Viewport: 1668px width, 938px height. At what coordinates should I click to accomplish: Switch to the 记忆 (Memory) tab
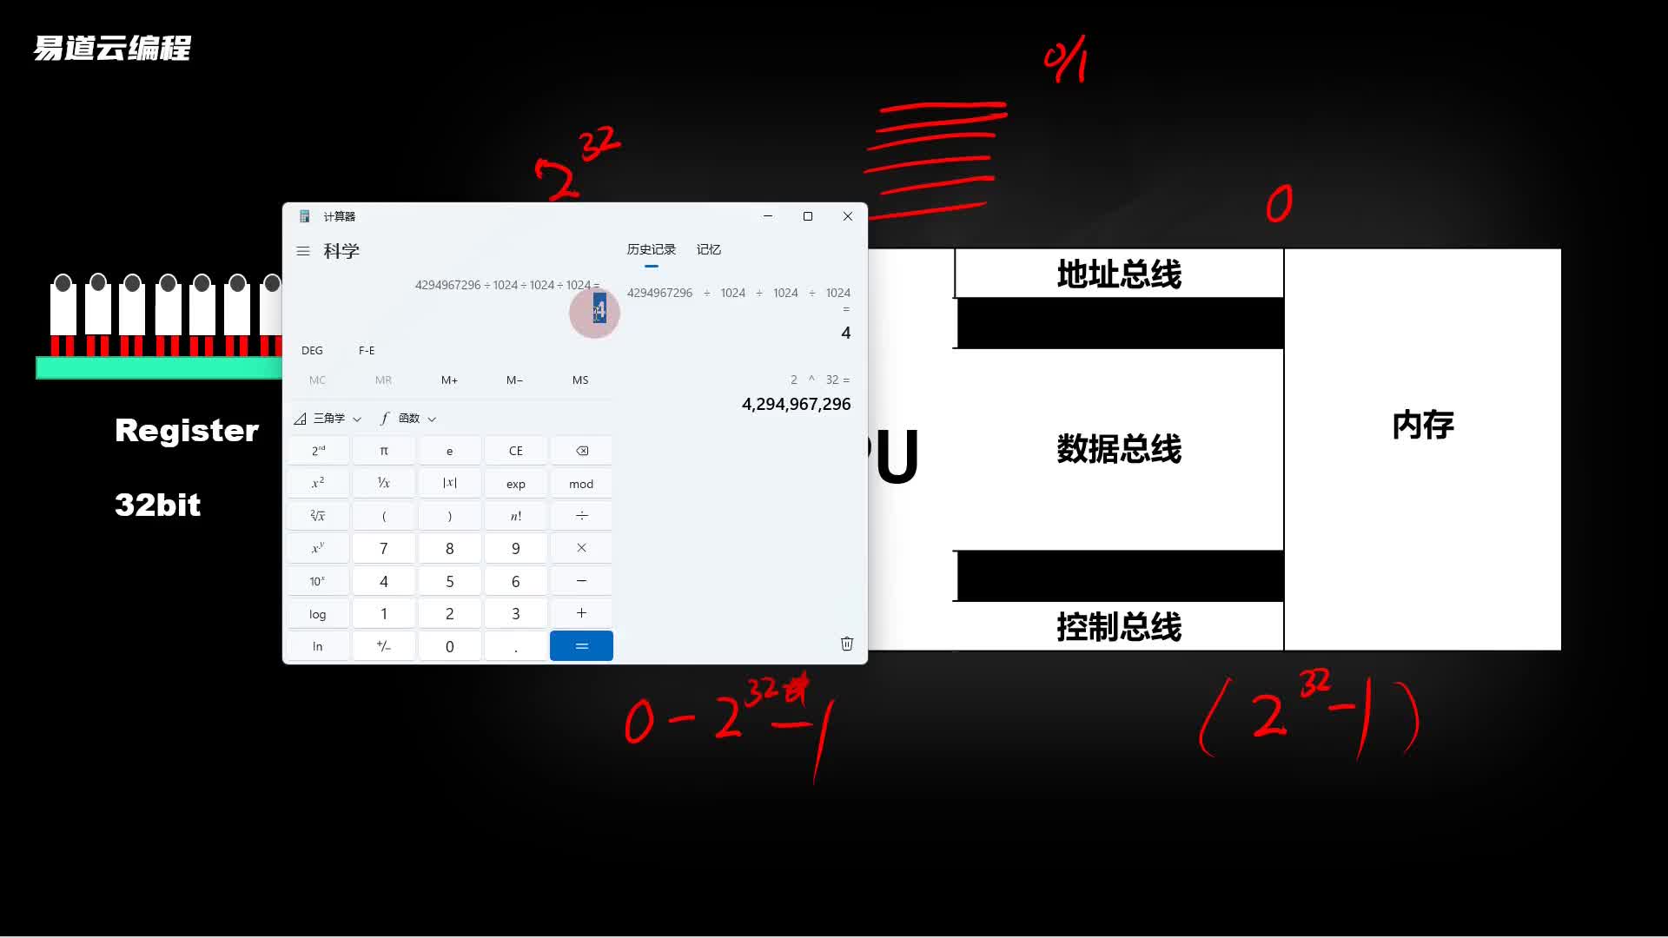(x=711, y=249)
